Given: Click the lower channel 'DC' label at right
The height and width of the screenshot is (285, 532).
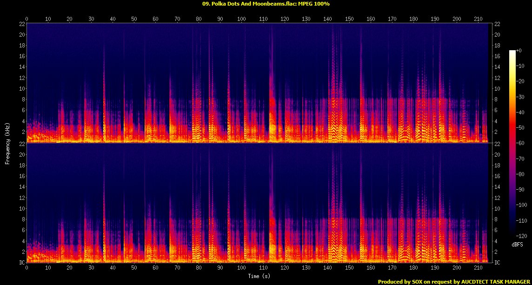Looking at the screenshot, I should (494, 262).
